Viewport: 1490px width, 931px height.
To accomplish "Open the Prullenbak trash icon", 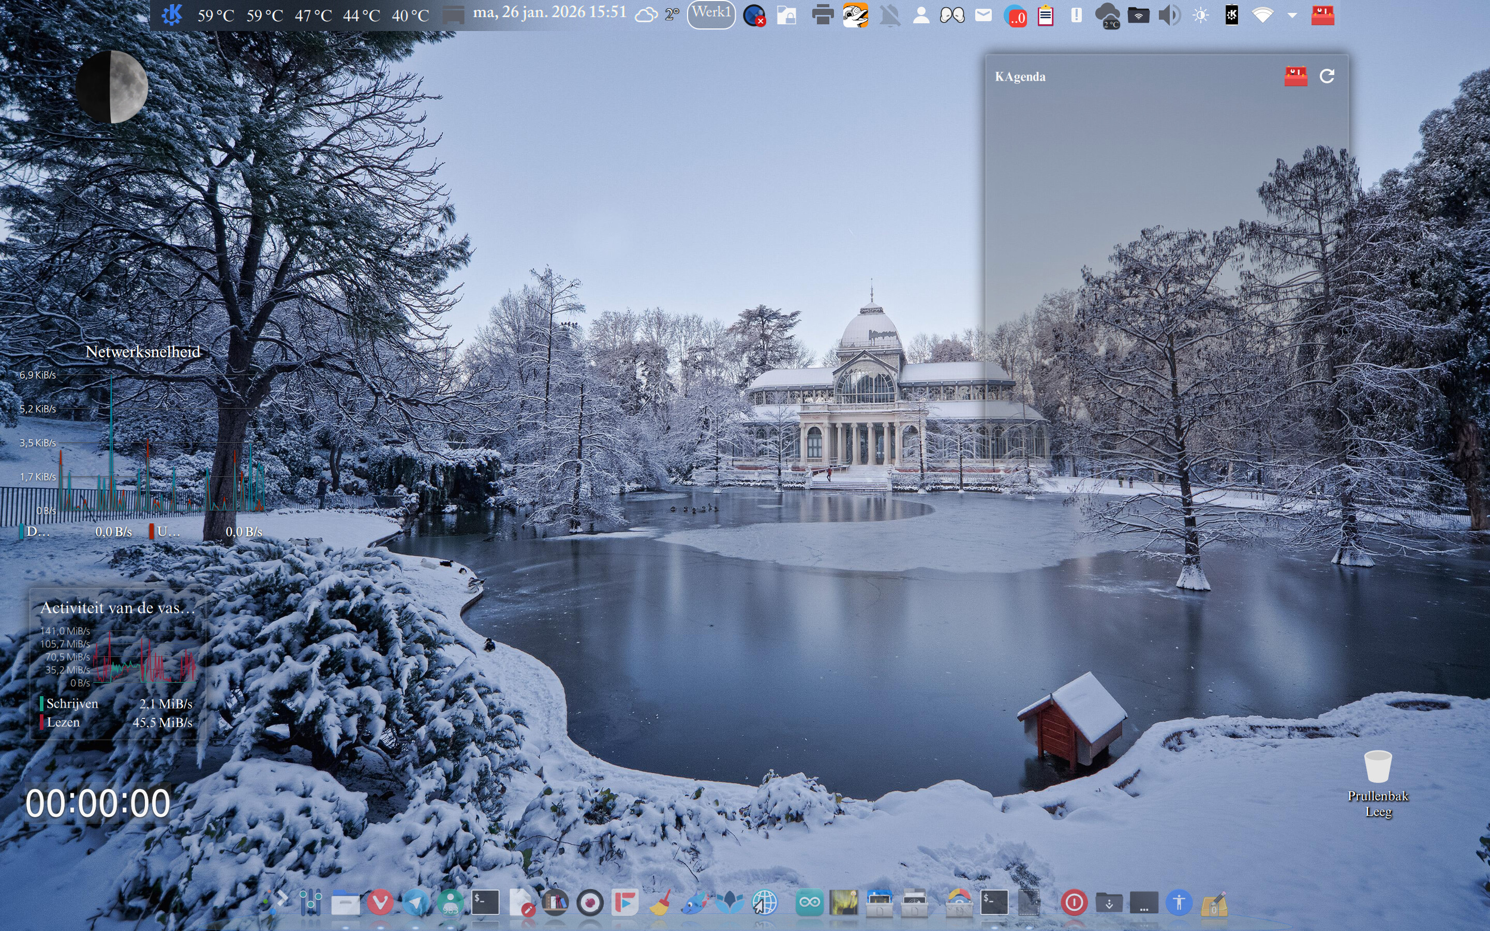I will 1377,767.
